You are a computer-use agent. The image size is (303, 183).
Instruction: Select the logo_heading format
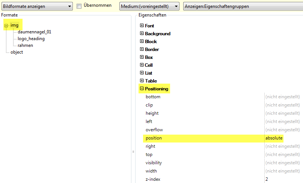click(x=31, y=39)
